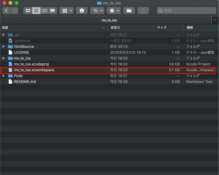Viewport: 219px width, 175px height.
Task: Click the mv_to_ios.xcodeproj file name
Action: 31,64
